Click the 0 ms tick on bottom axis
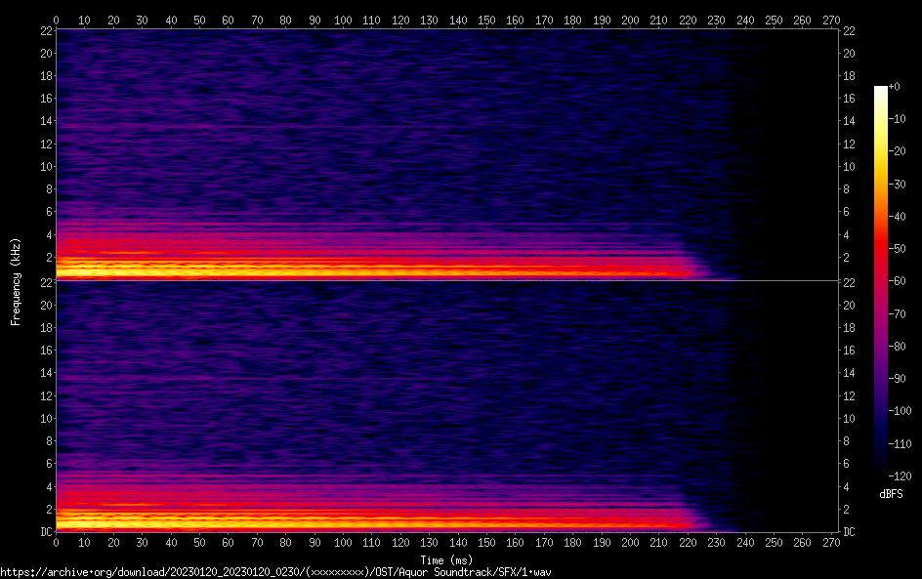 [57, 543]
